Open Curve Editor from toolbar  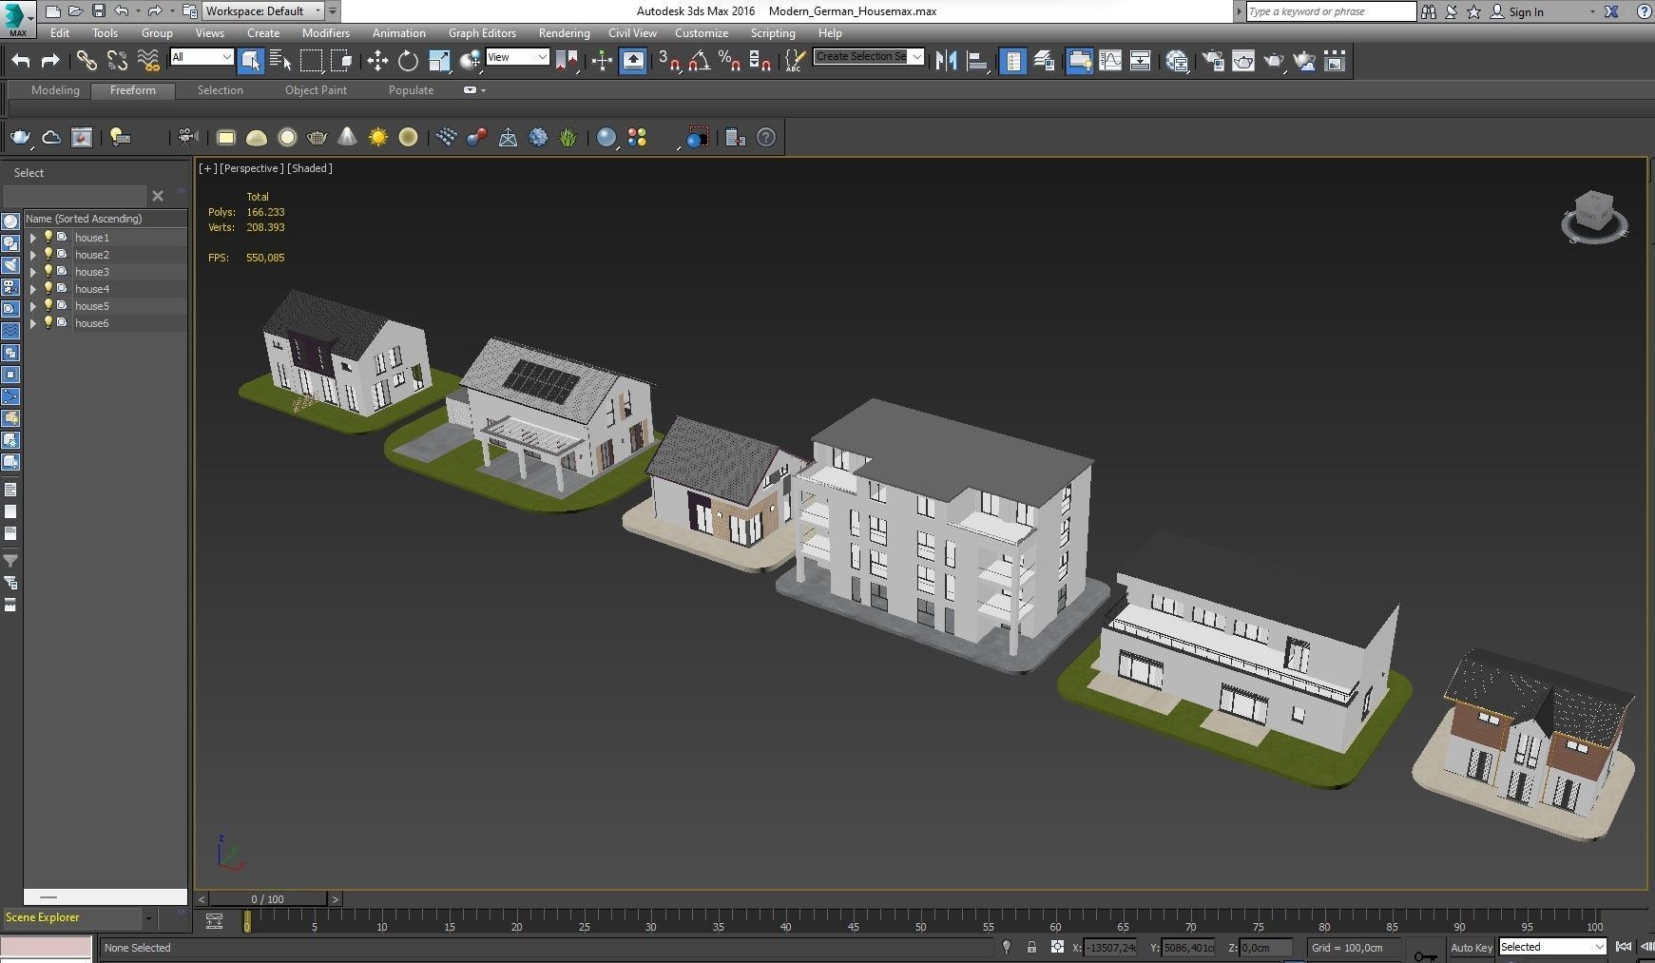click(x=1110, y=61)
